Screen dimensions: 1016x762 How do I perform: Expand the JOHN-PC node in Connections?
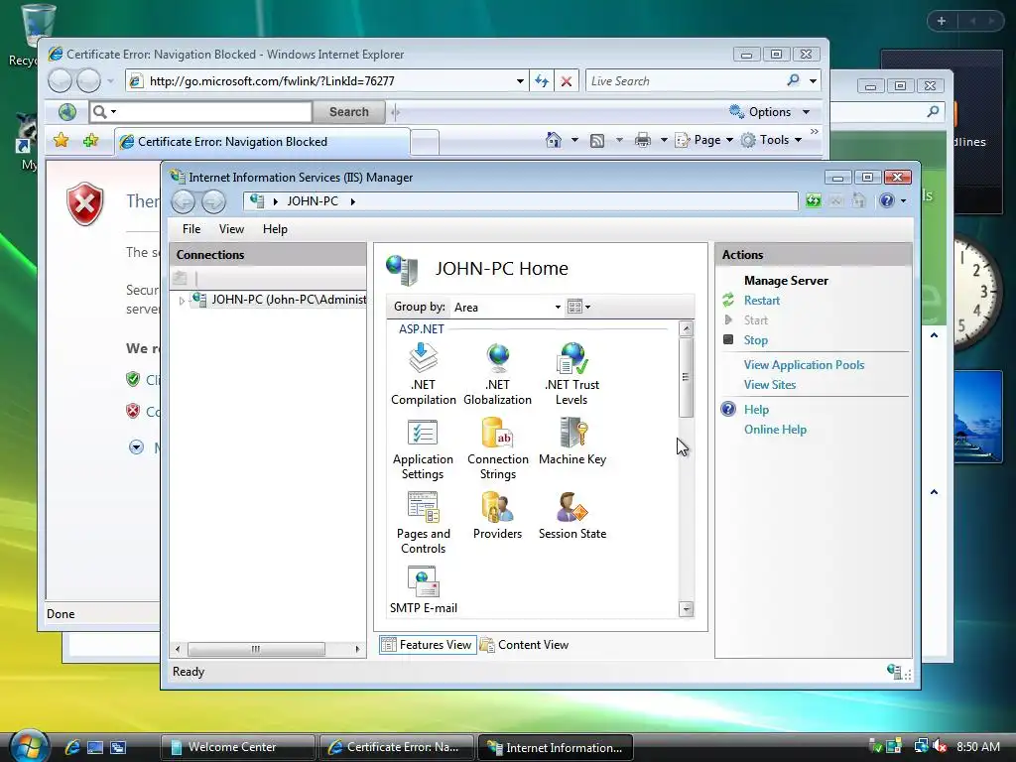coord(183,300)
